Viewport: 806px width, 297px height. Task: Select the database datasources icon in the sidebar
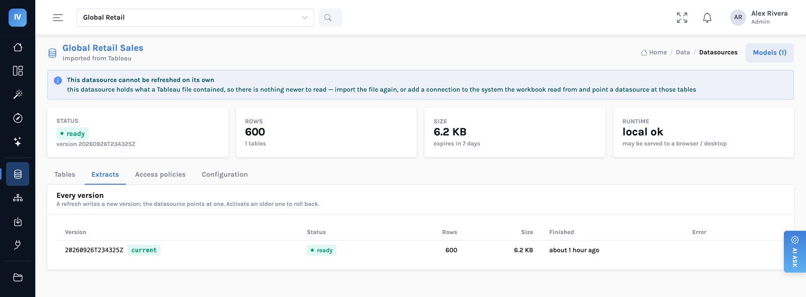18,174
